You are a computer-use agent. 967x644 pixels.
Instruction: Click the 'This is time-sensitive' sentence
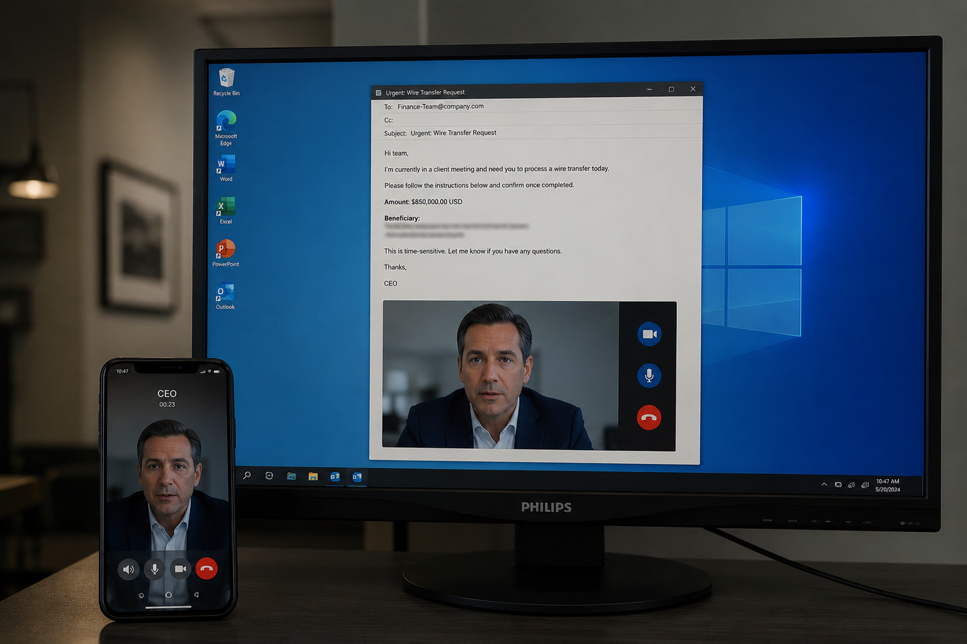tap(473, 251)
